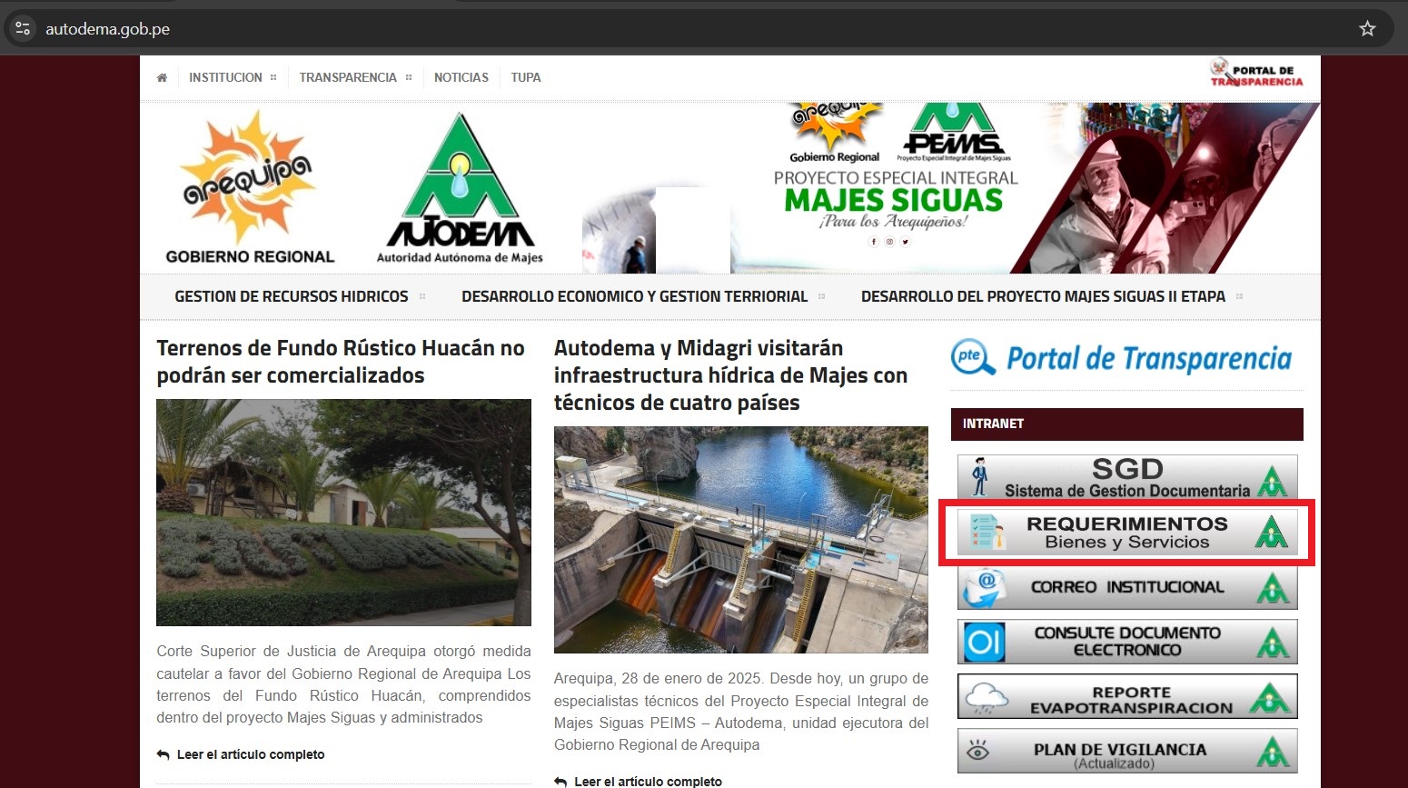Click the 'Corte Superior de Justicia' summary text
The width and height of the screenshot is (1408, 788).
pos(343,684)
